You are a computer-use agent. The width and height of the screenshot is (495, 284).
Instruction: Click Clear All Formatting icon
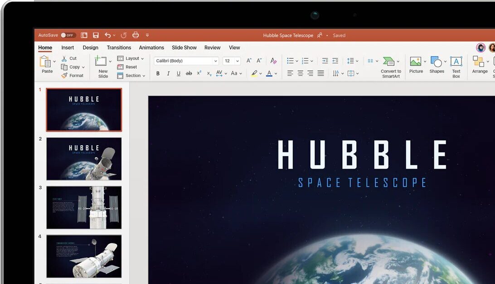[x=273, y=61]
